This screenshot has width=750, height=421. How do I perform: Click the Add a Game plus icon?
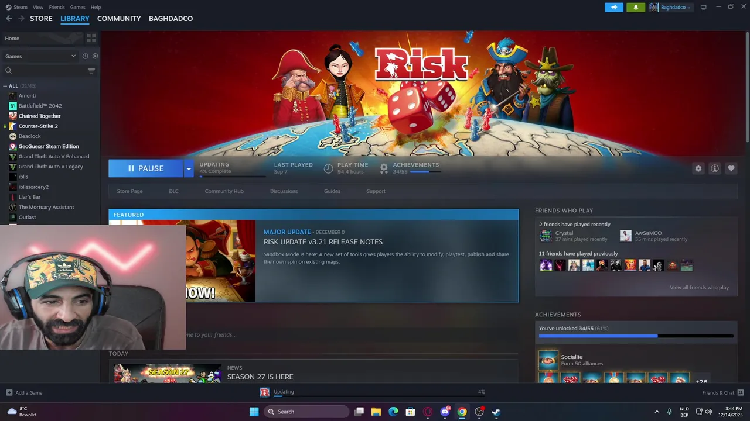(x=9, y=393)
